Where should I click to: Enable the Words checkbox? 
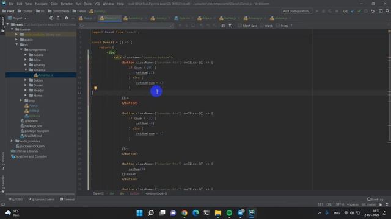[x=261, y=26]
